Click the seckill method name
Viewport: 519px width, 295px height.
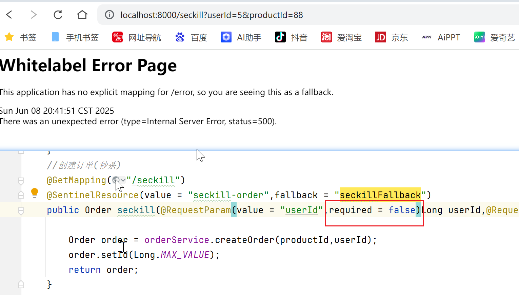[136, 210]
